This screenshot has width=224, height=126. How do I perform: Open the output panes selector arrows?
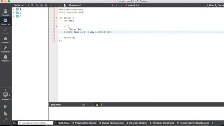(212, 123)
